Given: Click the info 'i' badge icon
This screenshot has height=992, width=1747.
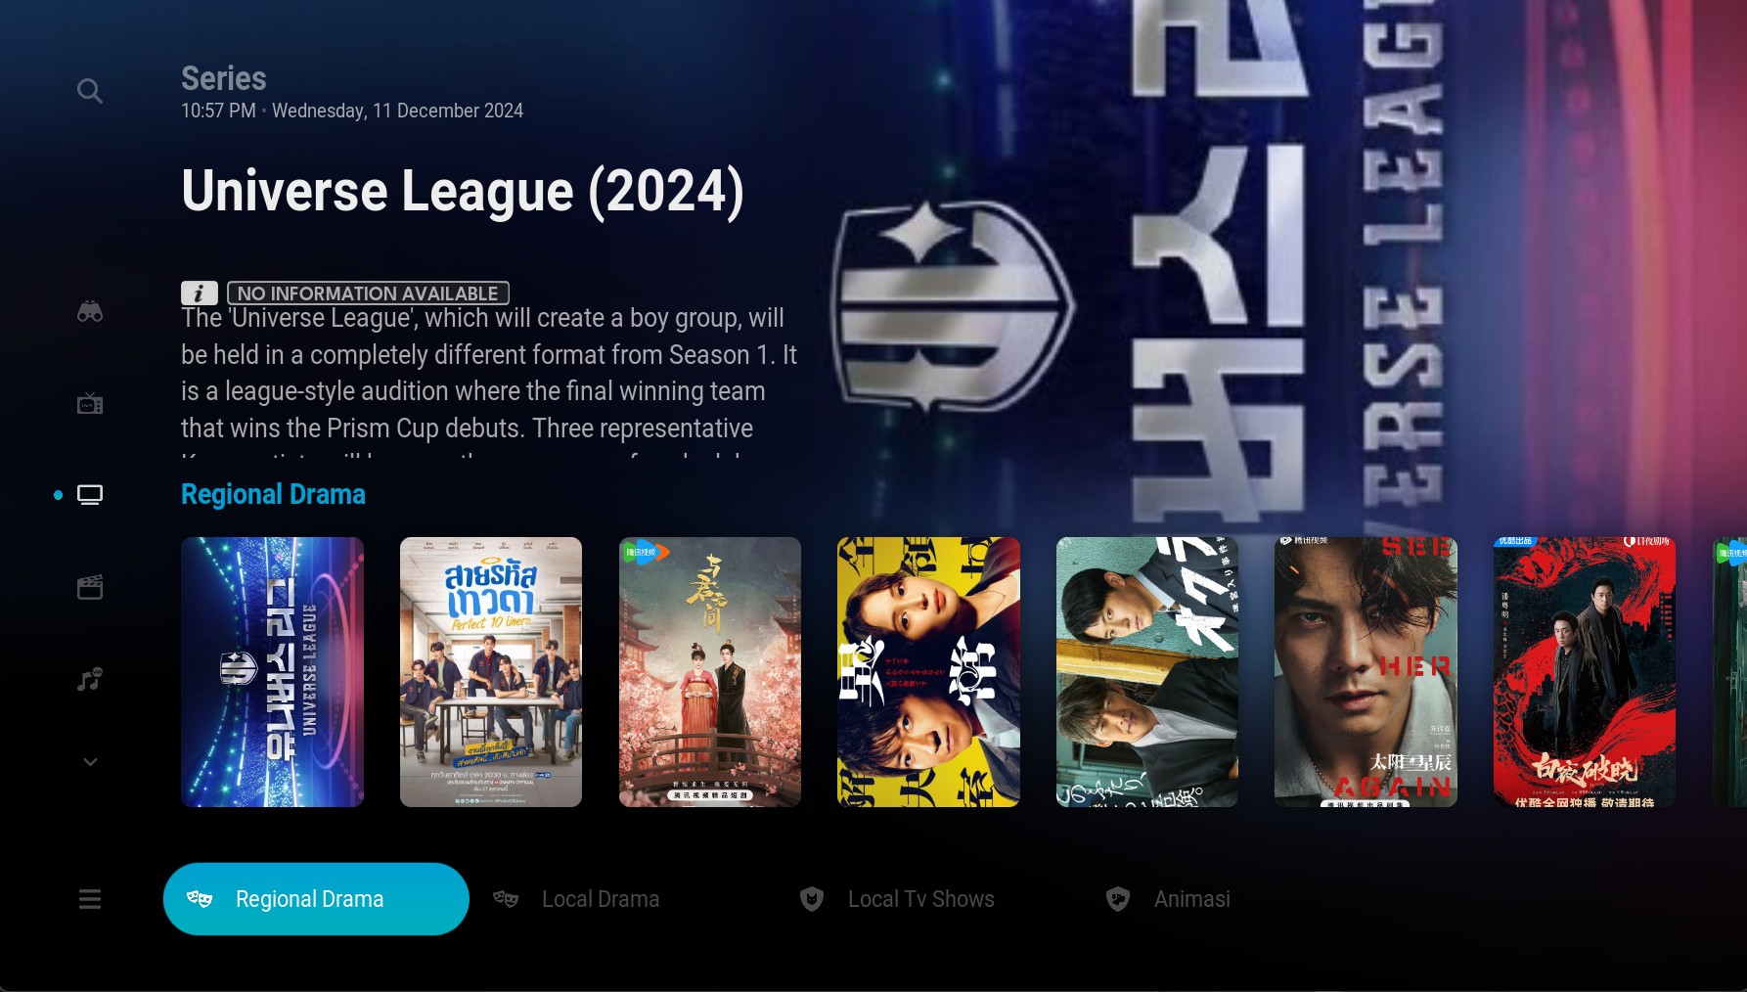Looking at the screenshot, I should point(200,293).
